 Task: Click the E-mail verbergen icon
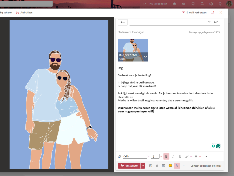[x=183, y=13]
